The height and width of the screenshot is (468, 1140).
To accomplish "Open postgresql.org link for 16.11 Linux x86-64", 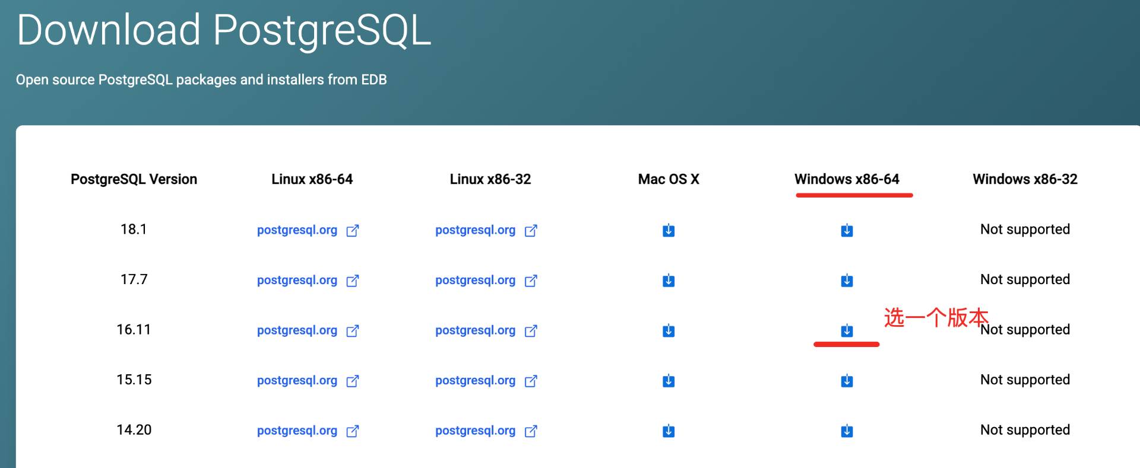I will 297,330.
